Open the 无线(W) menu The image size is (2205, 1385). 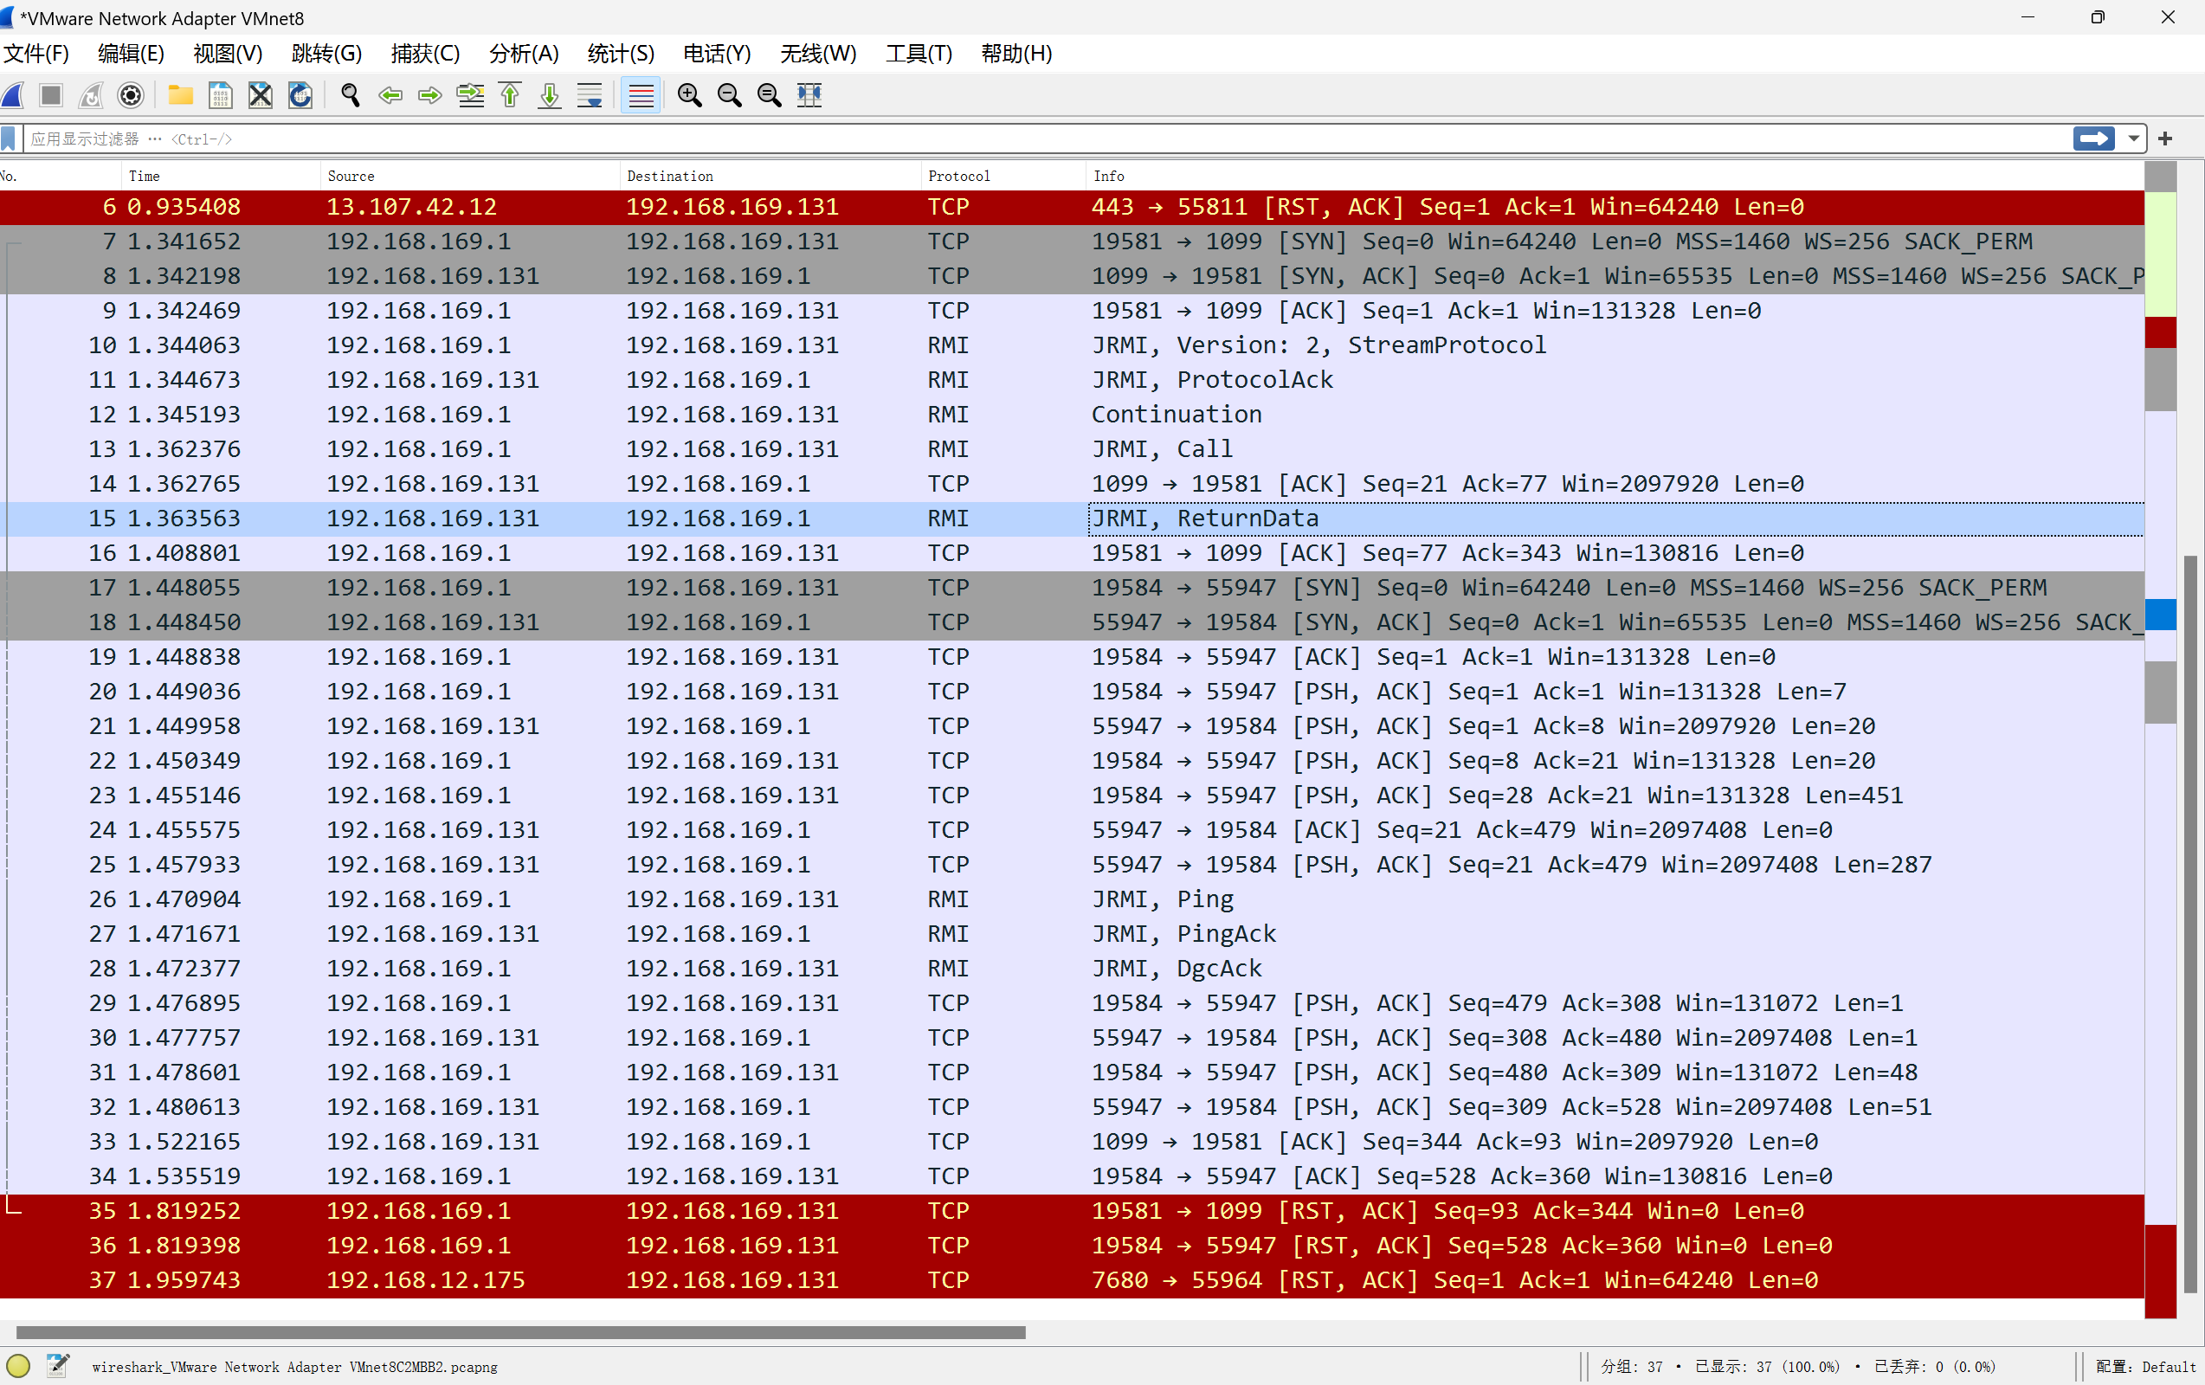[x=819, y=54]
